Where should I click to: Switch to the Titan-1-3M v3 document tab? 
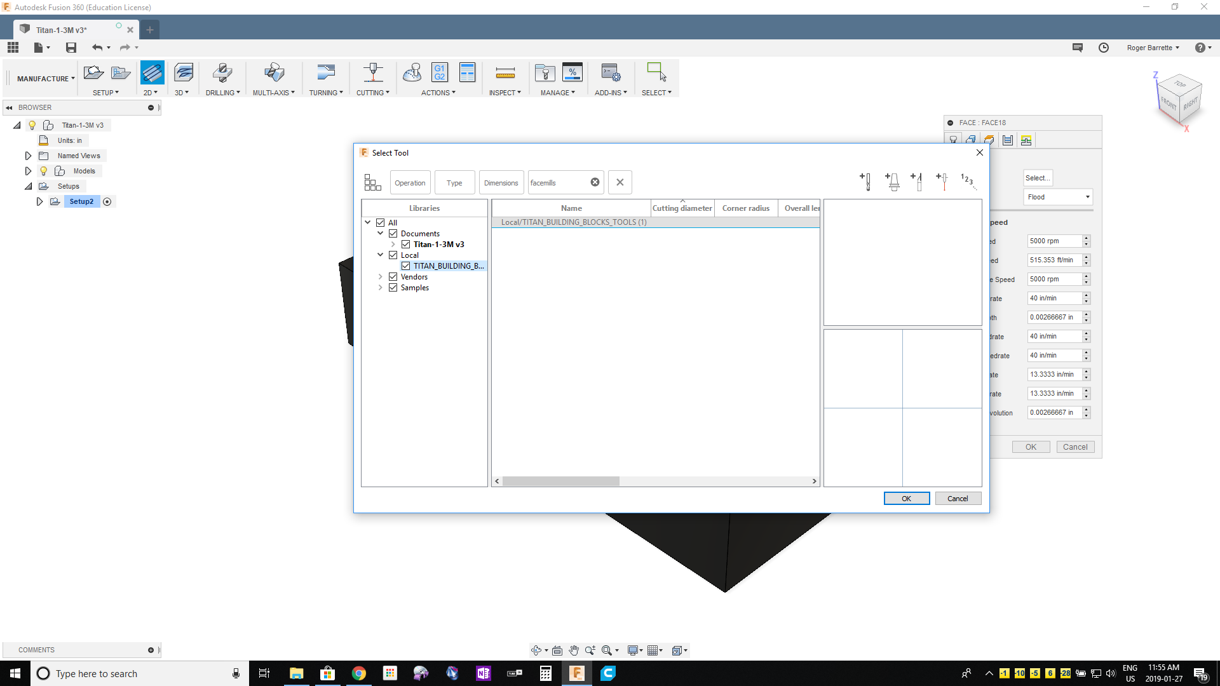pos(62,30)
